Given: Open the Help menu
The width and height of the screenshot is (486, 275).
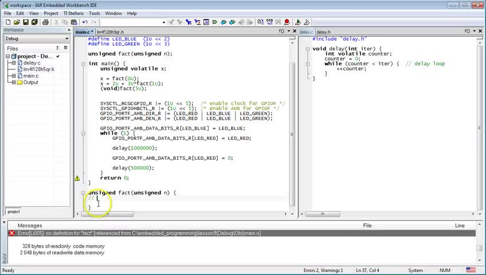Looking at the screenshot, I should click(132, 13).
